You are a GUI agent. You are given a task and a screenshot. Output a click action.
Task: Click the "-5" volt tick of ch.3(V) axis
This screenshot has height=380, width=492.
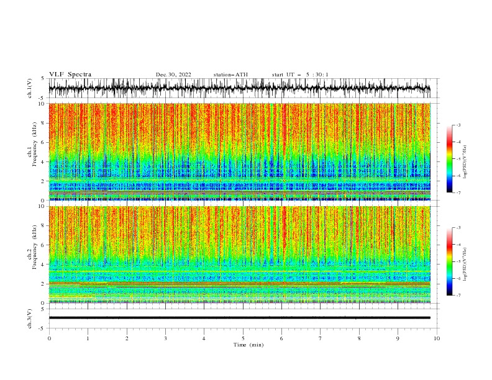[x=42, y=328]
